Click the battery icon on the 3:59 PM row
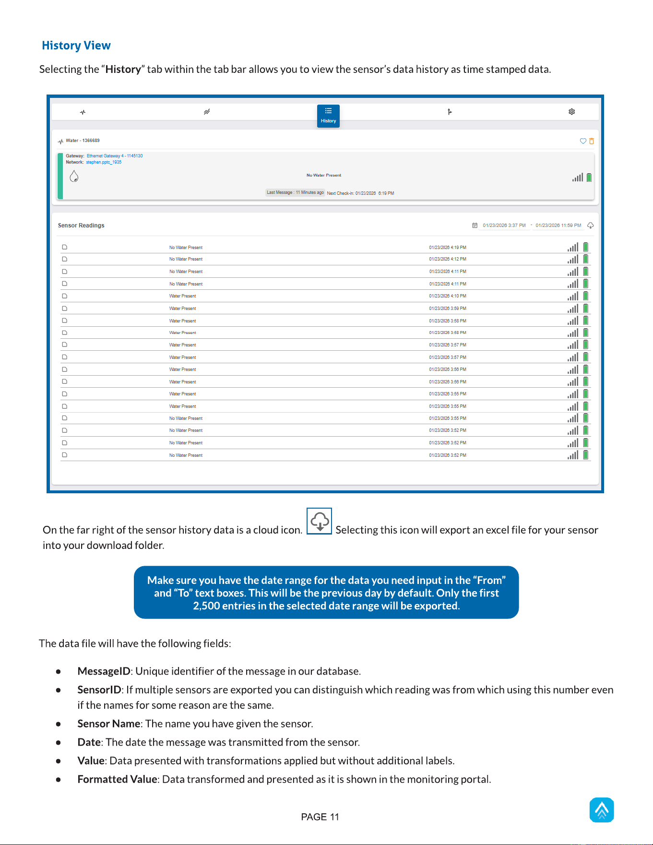 click(586, 309)
